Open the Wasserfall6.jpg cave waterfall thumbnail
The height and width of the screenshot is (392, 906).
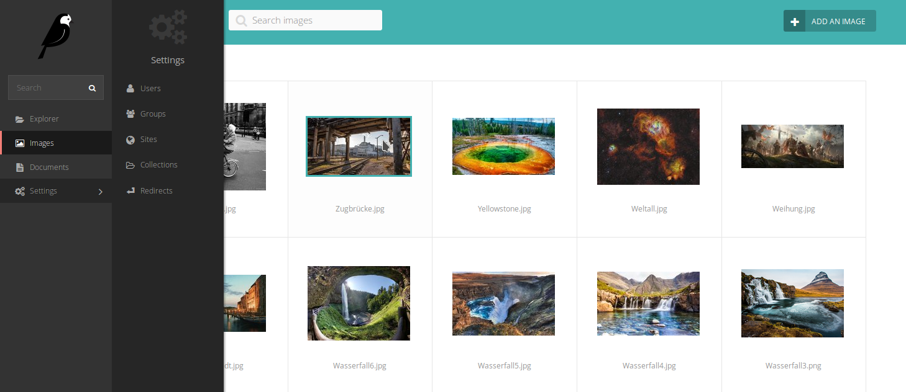click(x=359, y=303)
